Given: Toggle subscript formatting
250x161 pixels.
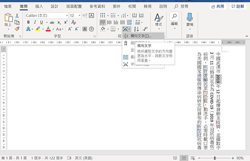Looking at the screenshot, I should pos(59,22).
